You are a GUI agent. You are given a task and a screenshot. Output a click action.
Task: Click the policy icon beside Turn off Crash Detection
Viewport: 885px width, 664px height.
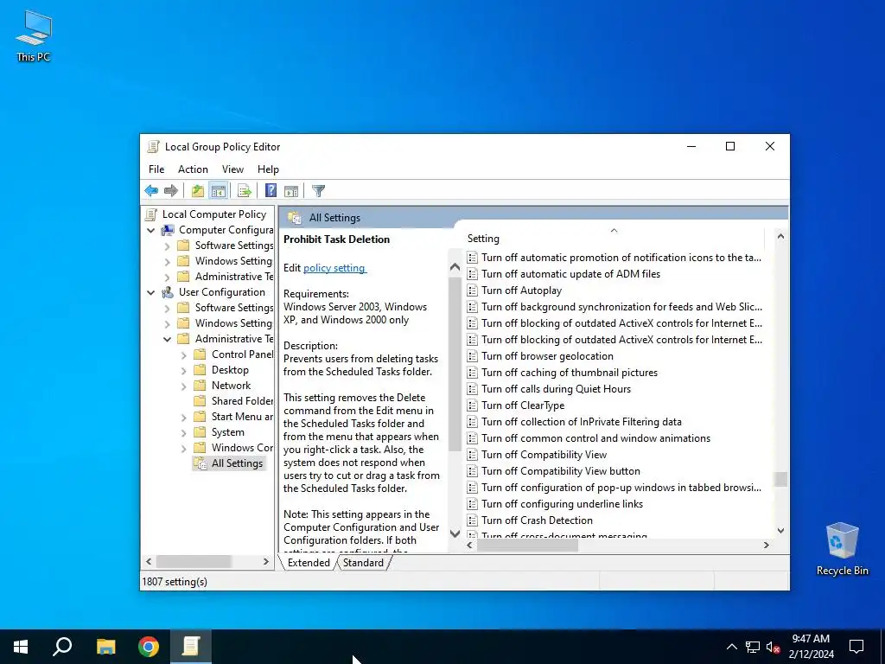pyautogui.click(x=473, y=520)
